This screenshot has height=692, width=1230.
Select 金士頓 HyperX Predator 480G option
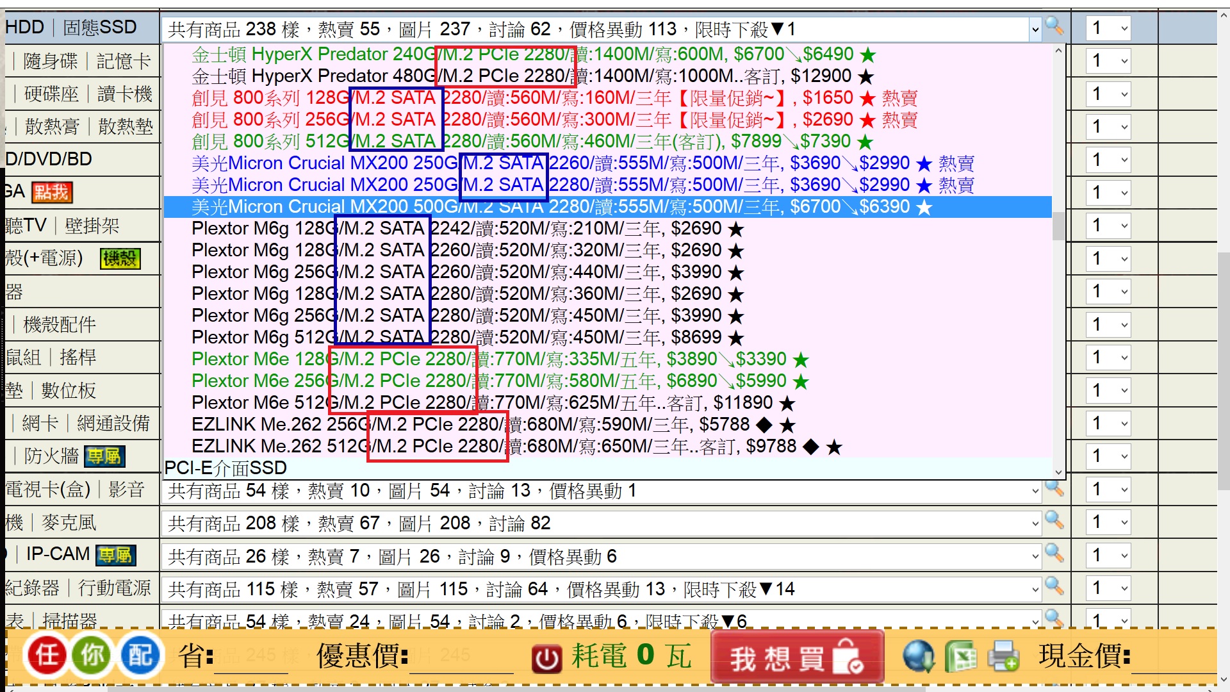608,76
